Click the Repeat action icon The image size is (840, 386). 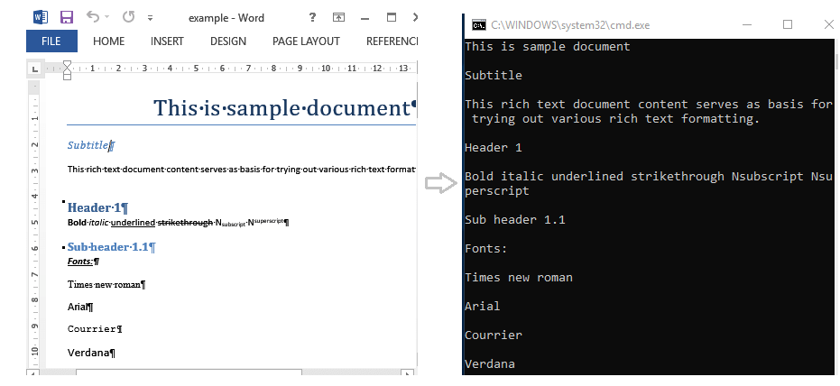128,17
